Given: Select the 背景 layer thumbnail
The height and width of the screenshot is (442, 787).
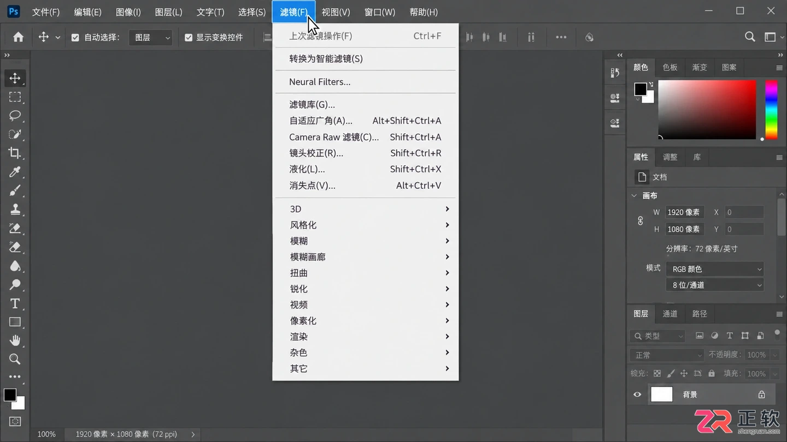Looking at the screenshot, I should [x=661, y=394].
